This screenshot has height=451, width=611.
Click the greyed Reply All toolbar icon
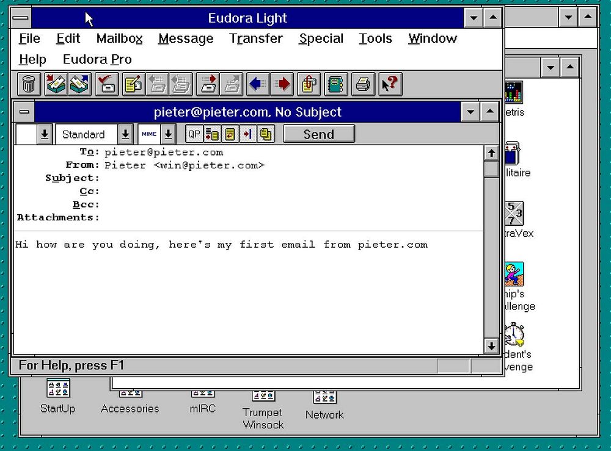(181, 84)
